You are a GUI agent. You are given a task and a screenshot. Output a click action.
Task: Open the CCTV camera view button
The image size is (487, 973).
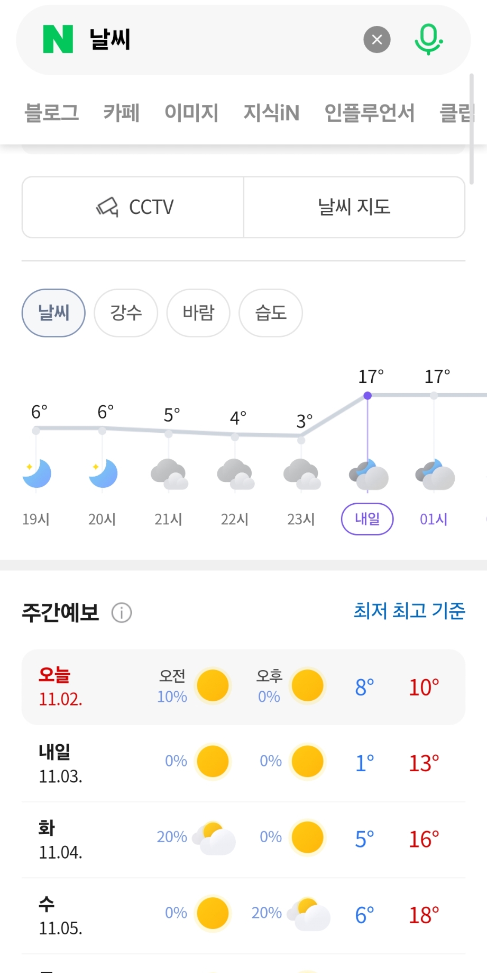133,207
